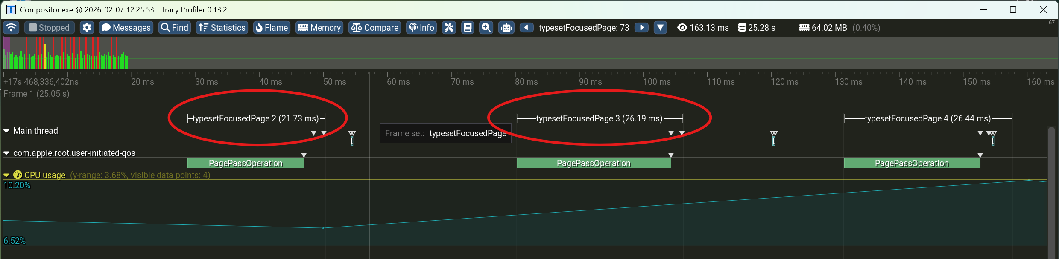The width and height of the screenshot is (1059, 259).
Task: Open the Flame graph view
Action: [272, 28]
